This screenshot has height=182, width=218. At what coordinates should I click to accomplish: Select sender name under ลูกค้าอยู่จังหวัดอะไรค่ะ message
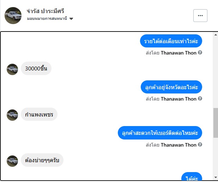coord(178,99)
